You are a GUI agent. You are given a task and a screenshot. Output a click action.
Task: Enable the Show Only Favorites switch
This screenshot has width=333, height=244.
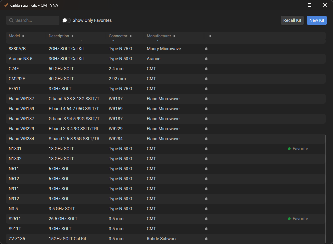[66, 20]
